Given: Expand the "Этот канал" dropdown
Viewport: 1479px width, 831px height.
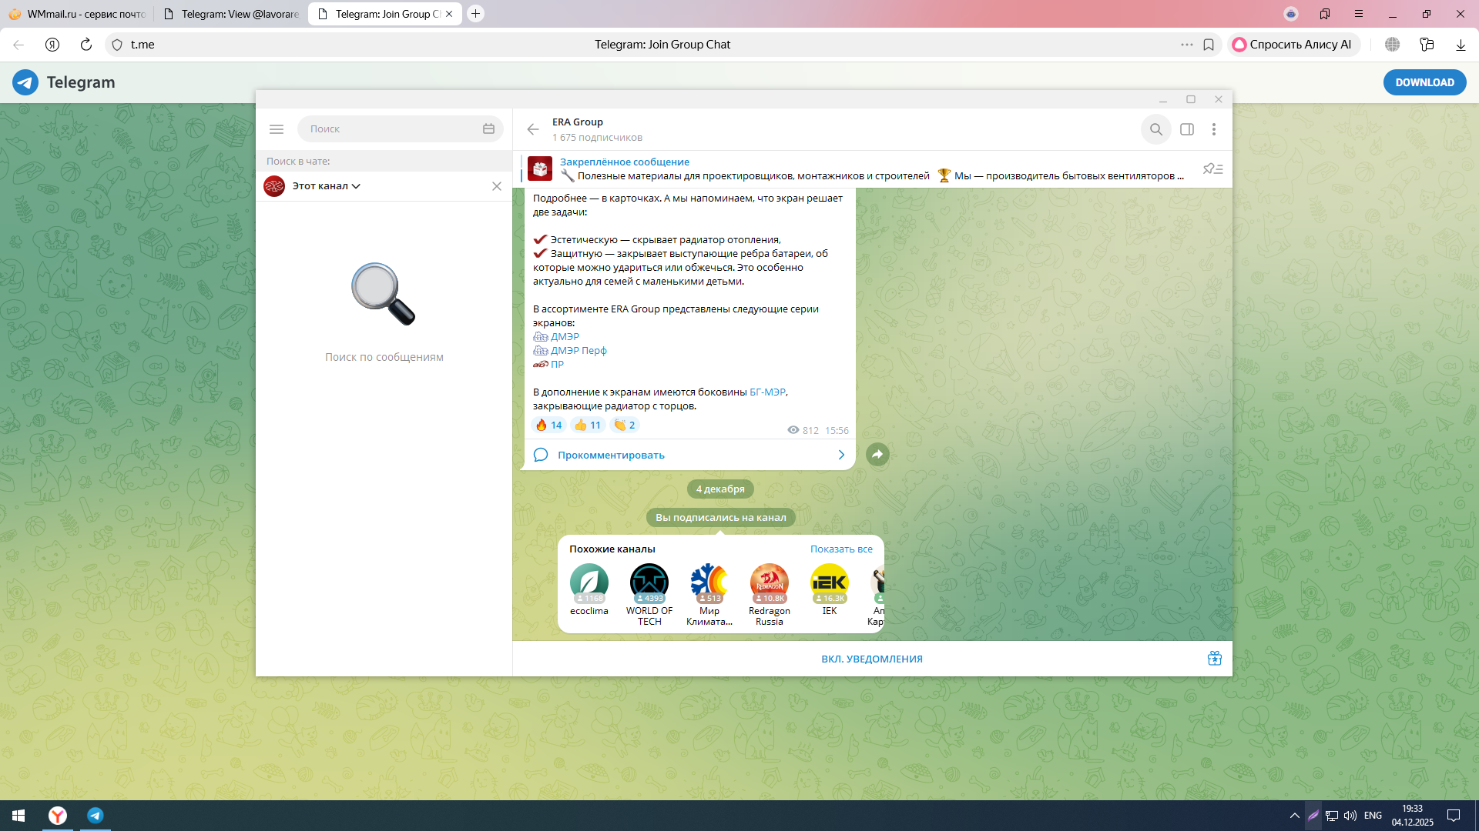Looking at the screenshot, I should click(x=327, y=186).
